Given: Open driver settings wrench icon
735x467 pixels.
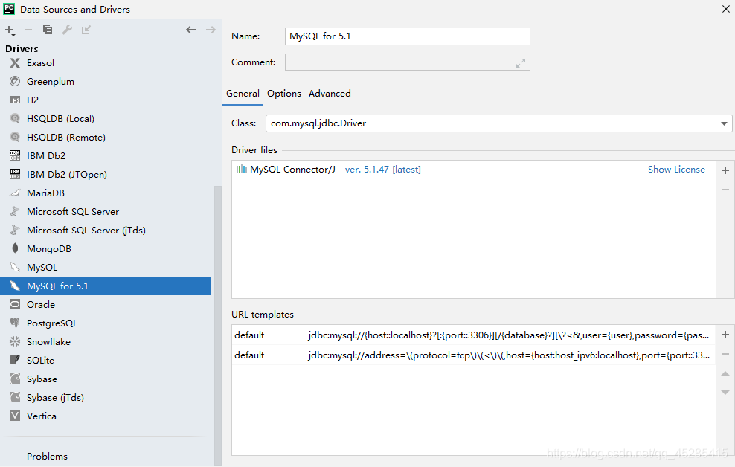Looking at the screenshot, I should 67,30.
